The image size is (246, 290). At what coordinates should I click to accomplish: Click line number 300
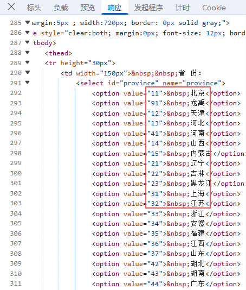pos(16,173)
